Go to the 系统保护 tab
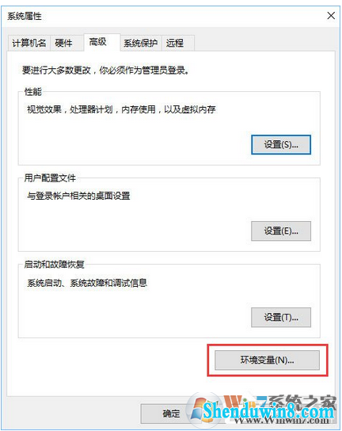Screen dimensions: 342x431 tap(141, 43)
